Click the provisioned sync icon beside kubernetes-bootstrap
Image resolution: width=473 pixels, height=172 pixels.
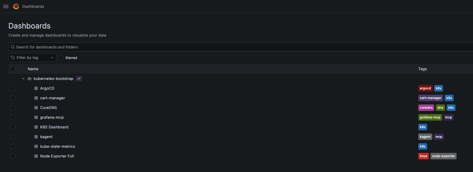coord(79,79)
